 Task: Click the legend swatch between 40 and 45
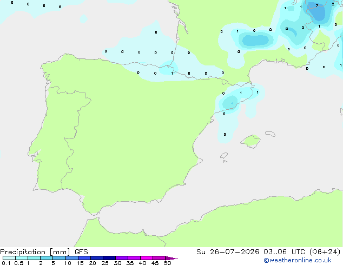click(x=147, y=258)
